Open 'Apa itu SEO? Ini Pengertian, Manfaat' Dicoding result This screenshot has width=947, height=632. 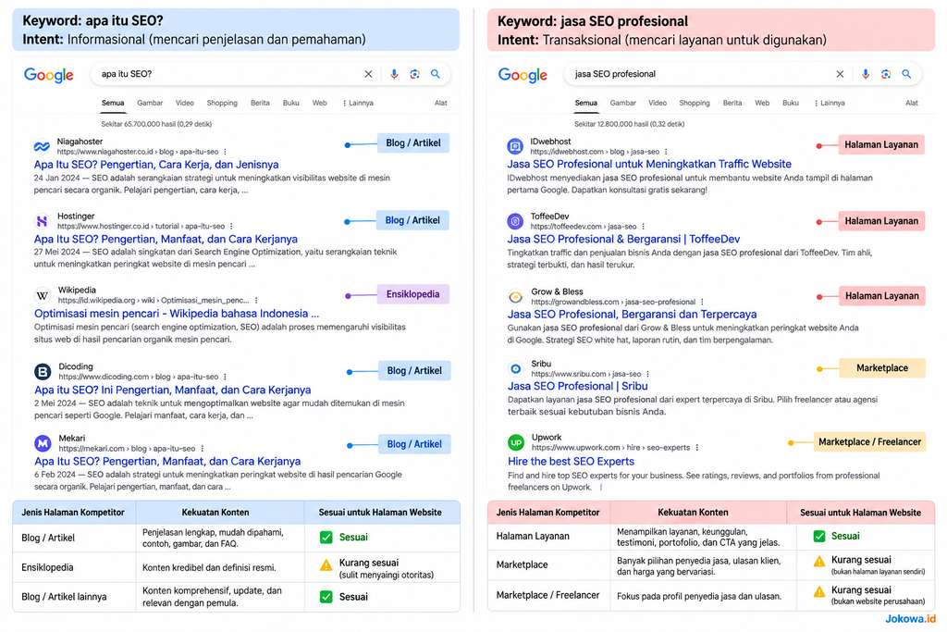coord(173,390)
